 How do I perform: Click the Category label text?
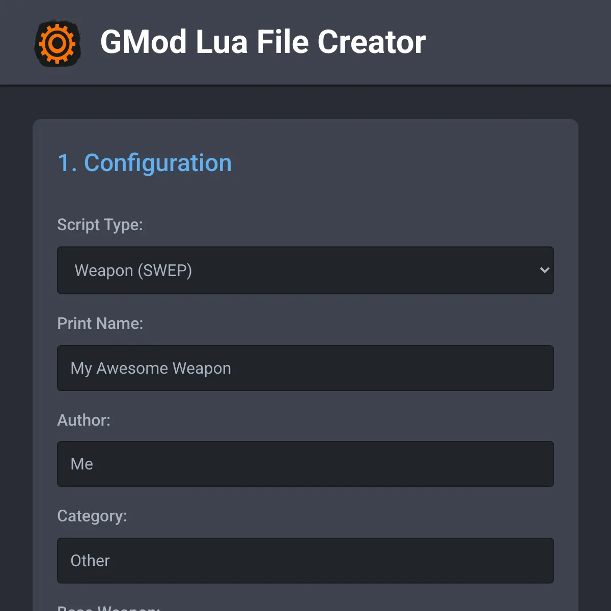tap(92, 516)
